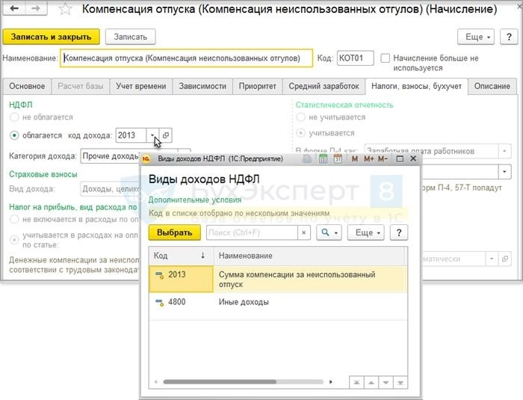Expand the disabled dropdown arrow at bottom right
Viewport: 523px width, 400px height.
pyautogui.click(x=492, y=259)
